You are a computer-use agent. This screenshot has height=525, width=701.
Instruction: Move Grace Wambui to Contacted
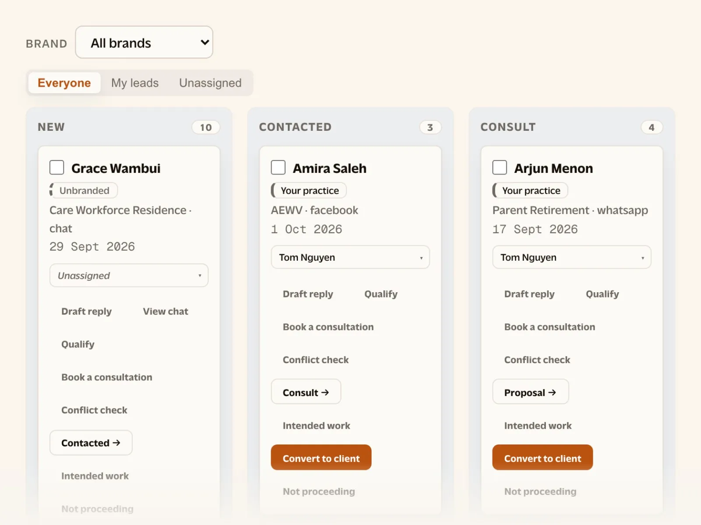point(91,443)
